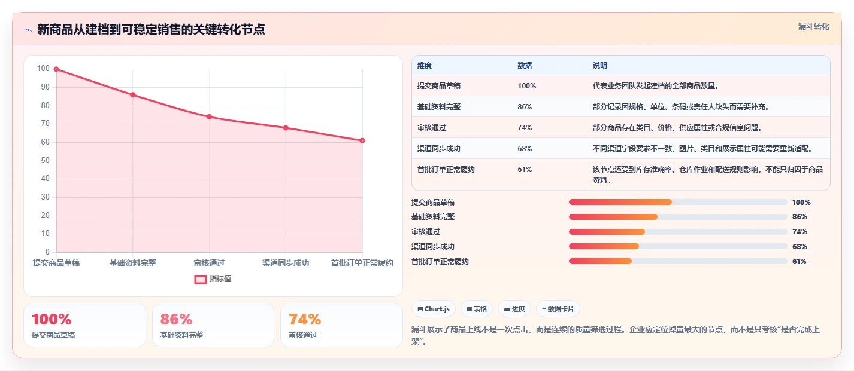854x371 pixels.
Task: Click the x-axis label 基础资料完整
Action: (x=133, y=263)
